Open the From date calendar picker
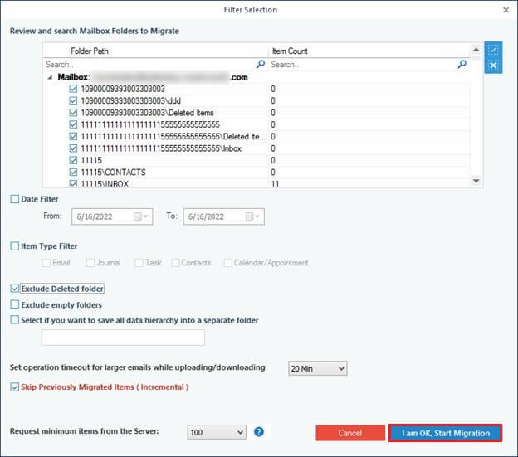 point(141,216)
